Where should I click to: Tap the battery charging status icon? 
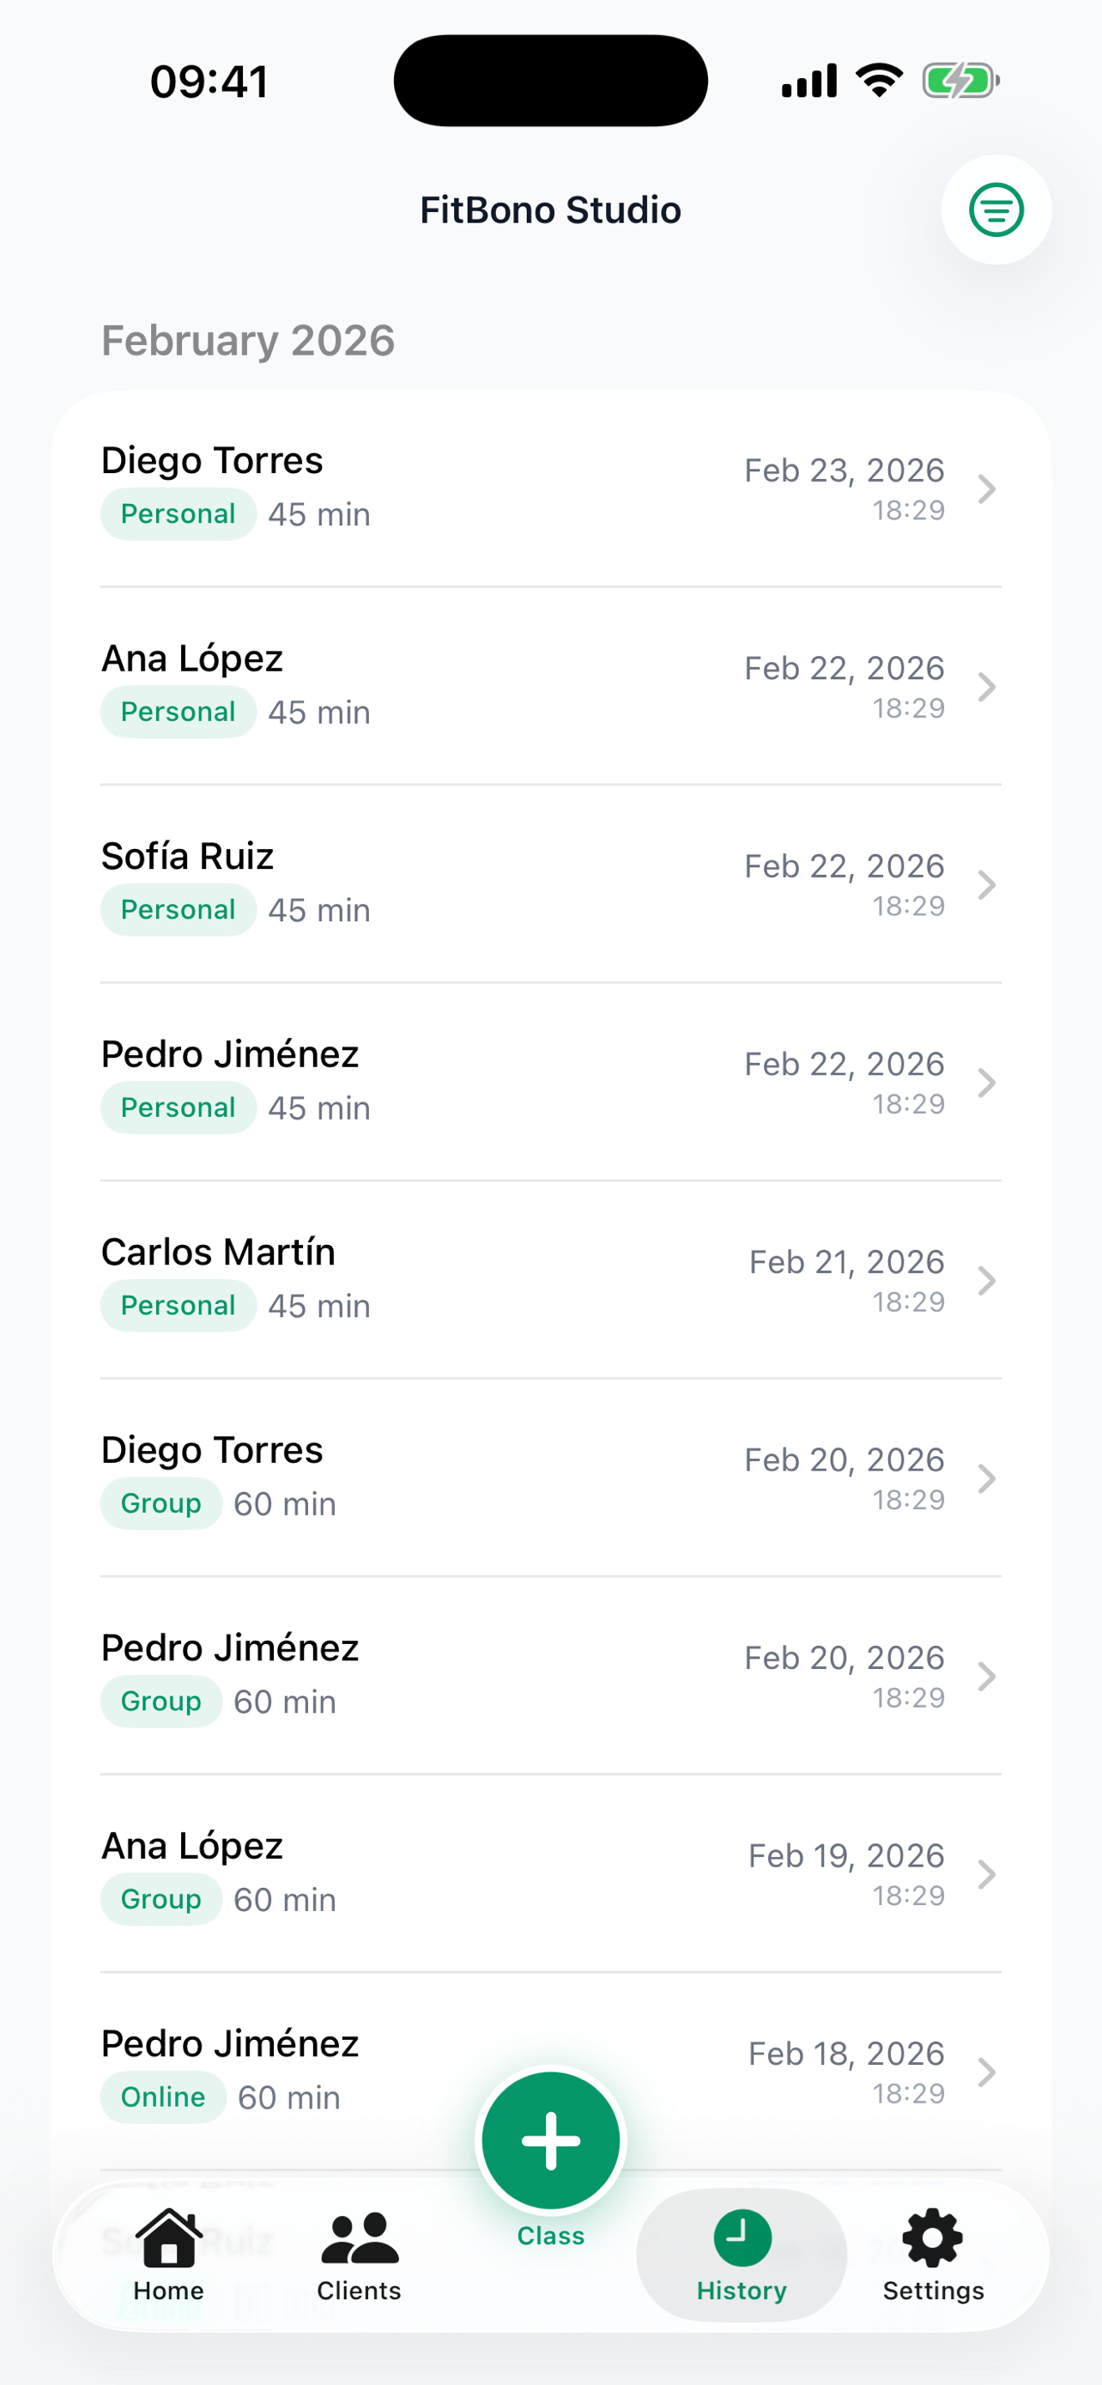[x=960, y=81]
